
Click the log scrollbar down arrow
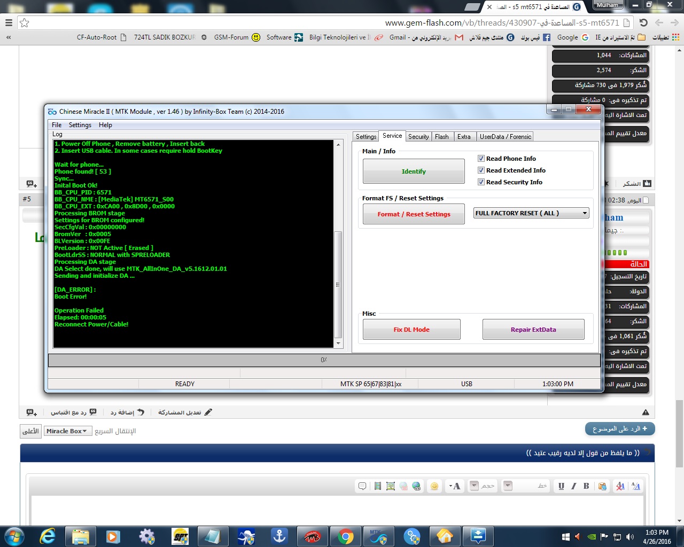(x=338, y=343)
